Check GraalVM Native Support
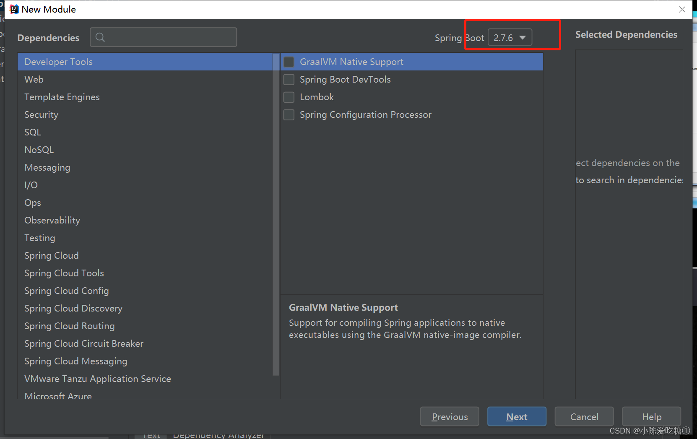The height and width of the screenshot is (439, 697). click(289, 62)
